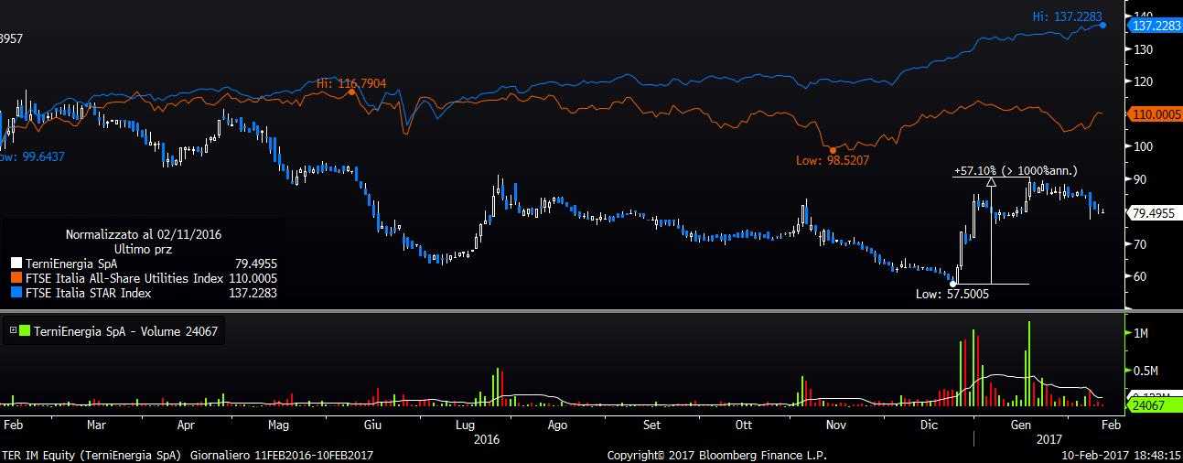Click the white Low: 57.5005 point marker
The height and width of the screenshot is (463, 1183).
(953, 283)
